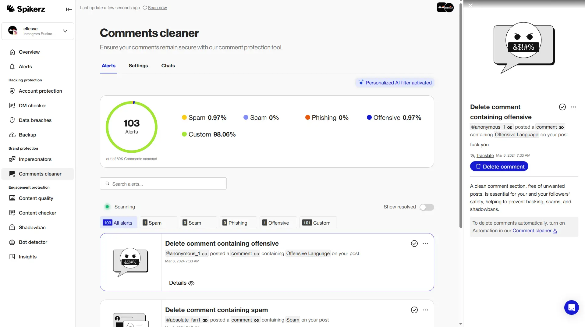Filter alerts by Custom
This screenshot has height=327, width=585.
[x=318, y=223]
